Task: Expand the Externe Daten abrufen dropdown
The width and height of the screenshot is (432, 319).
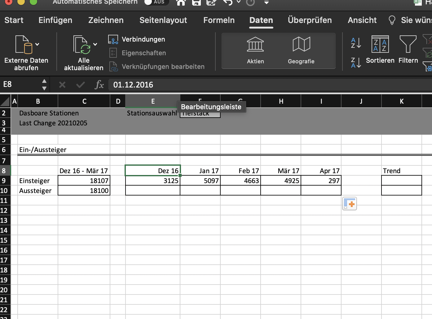Action: [x=37, y=44]
